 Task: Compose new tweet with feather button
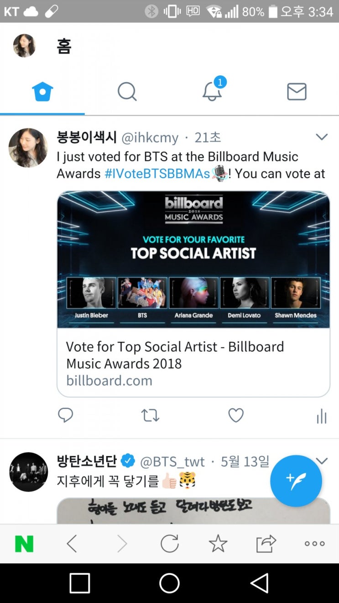tap(296, 481)
